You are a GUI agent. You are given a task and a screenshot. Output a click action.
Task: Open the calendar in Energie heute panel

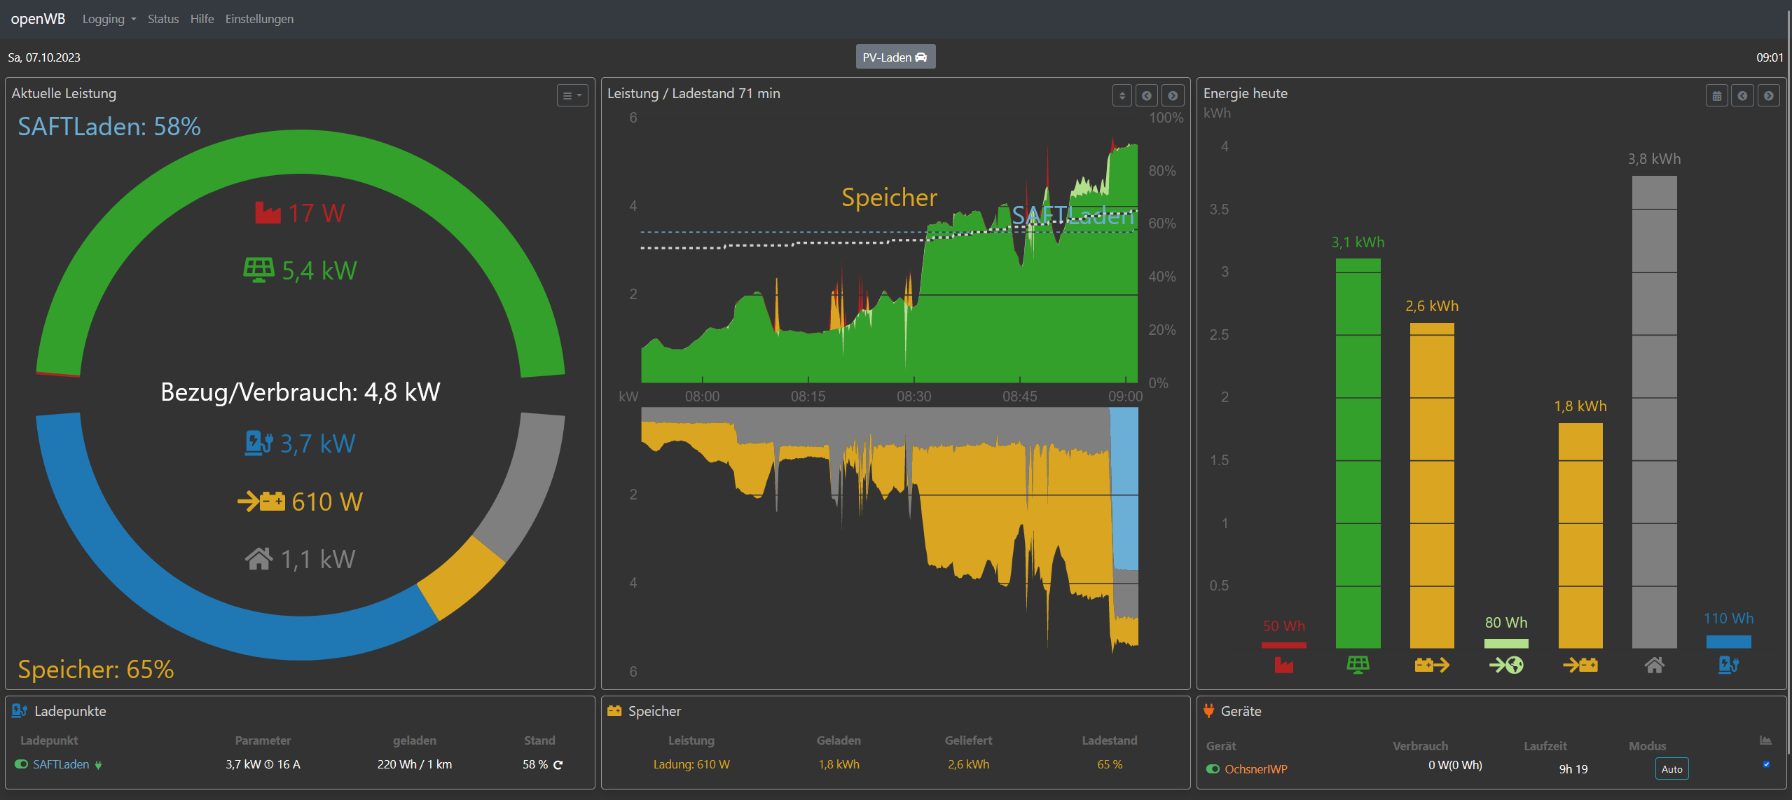[1716, 95]
